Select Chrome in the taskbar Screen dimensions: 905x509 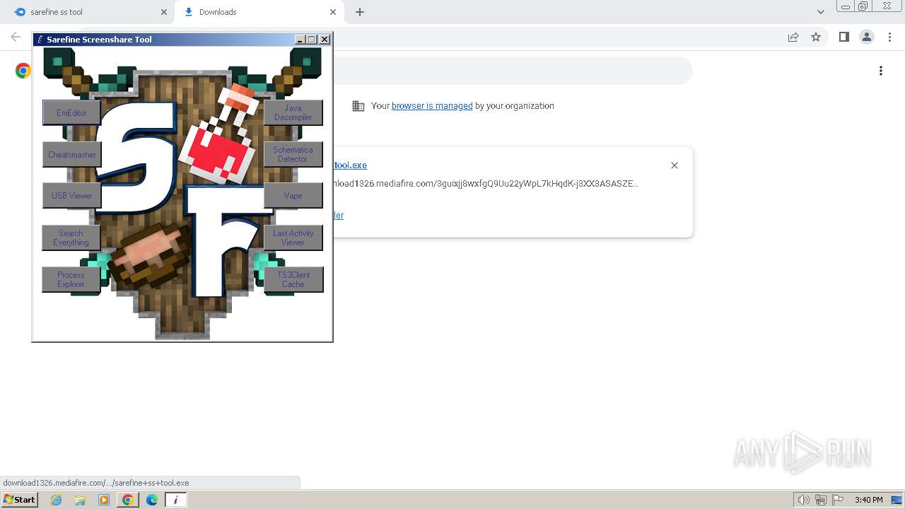(x=128, y=500)
